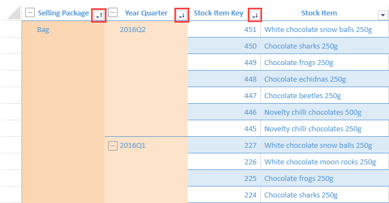
Task: Click the select-all corner triangle
Action: click(x=14, y=12)
